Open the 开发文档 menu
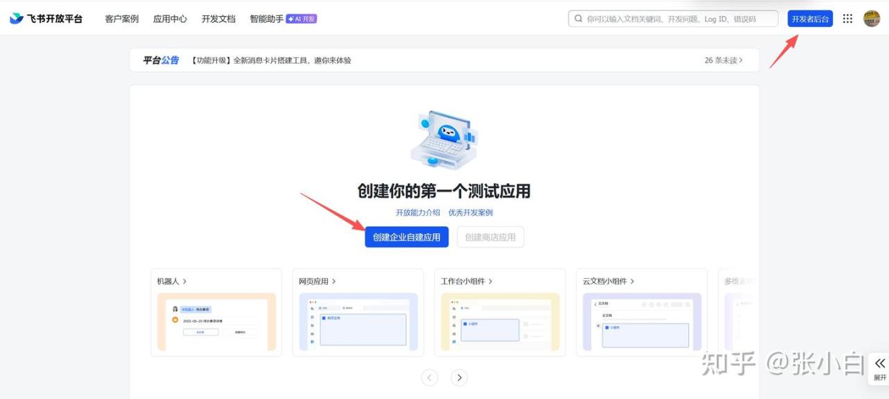This screenshot has height=399, width=889. [218, 19]
